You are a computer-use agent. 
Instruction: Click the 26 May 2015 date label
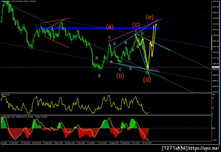70,143
